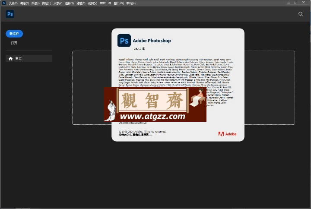Click the legal notices link at dialog bottom

click(136, 134)
